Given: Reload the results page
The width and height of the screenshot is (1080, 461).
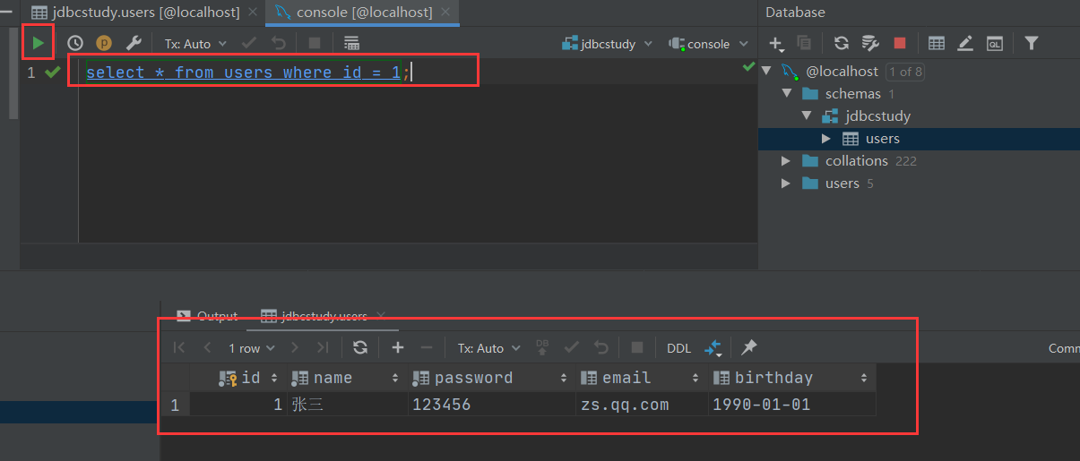Looking at the screenshot, I should 360,347.
